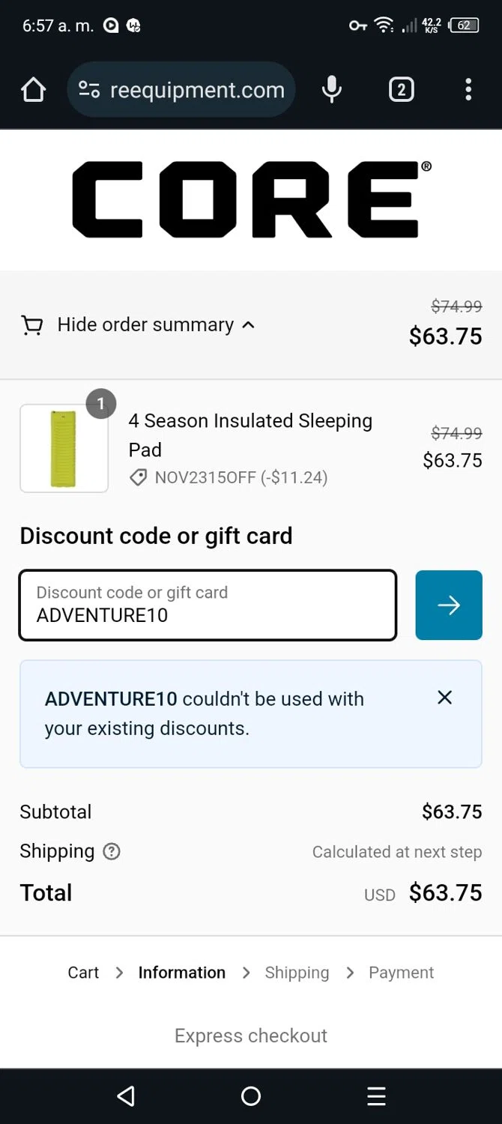Click the shopping cart icon
Screen dimensions: 502x1124
31,325
